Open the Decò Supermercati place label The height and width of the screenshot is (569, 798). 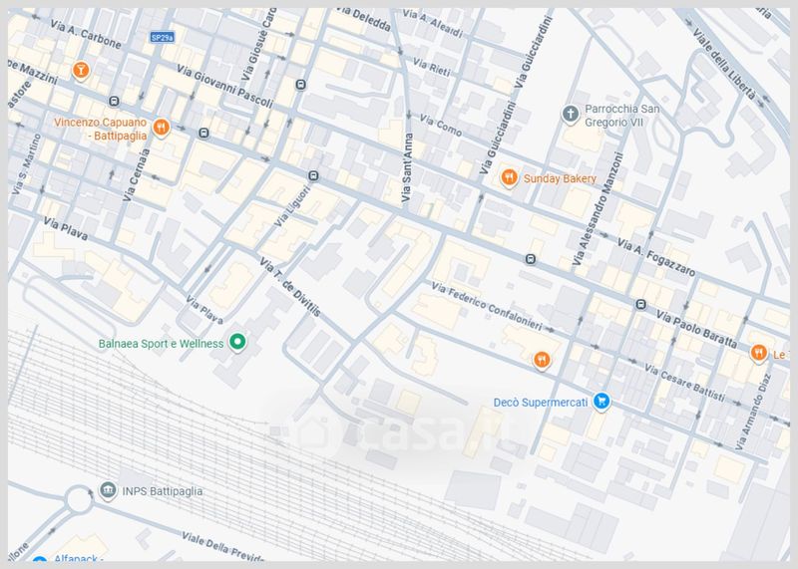pyautogui.click(x=542, y=402)
